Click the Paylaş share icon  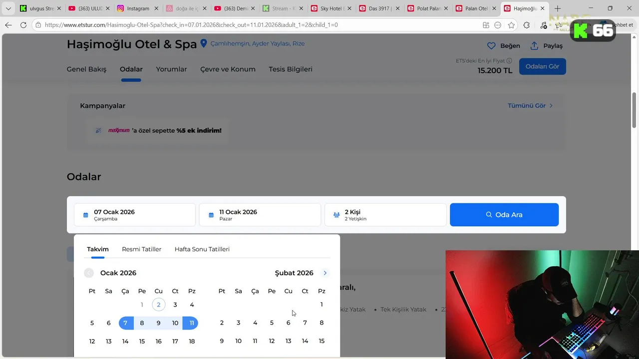[x=534, y=46]
